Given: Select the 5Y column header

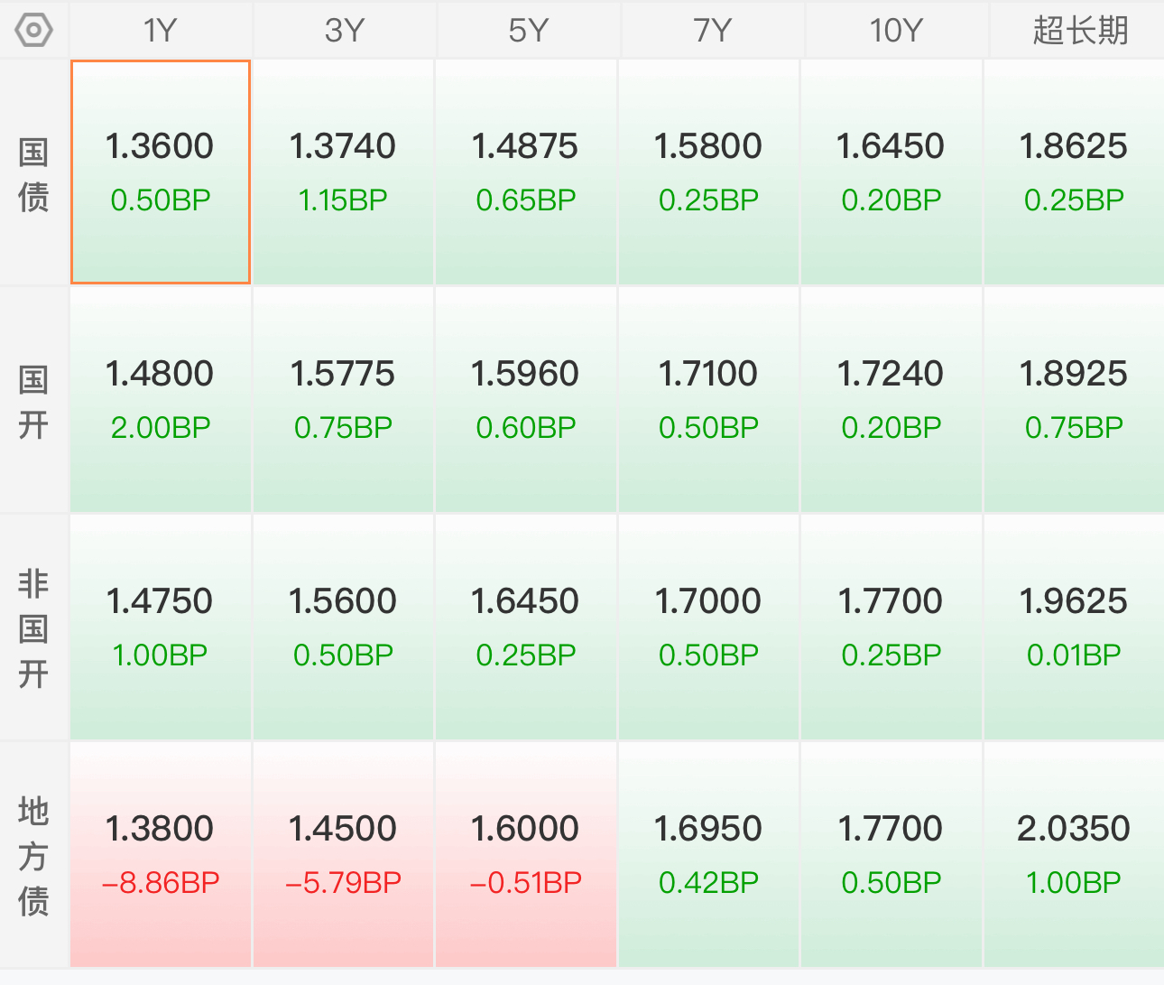Looking at the screenshot, I should click(x=528, y=30).
